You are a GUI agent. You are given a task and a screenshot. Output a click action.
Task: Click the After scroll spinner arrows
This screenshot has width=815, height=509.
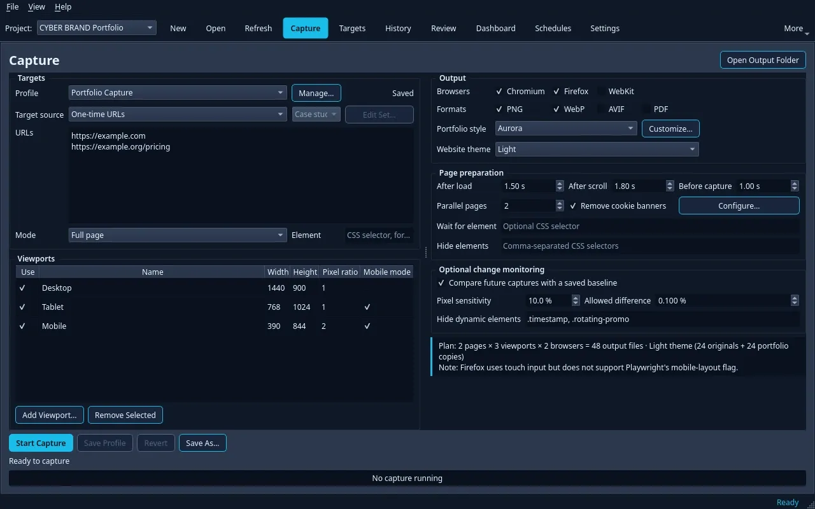point(670,186)
